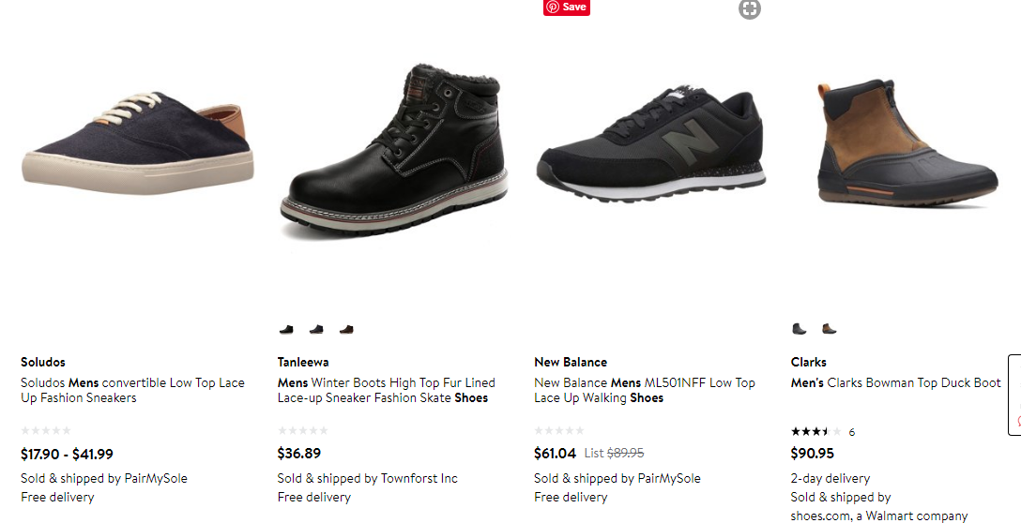This screenshot has width=1021, height=523.
Task: Open Mens Winter Boots High Top link
Action: pos(386,390)
